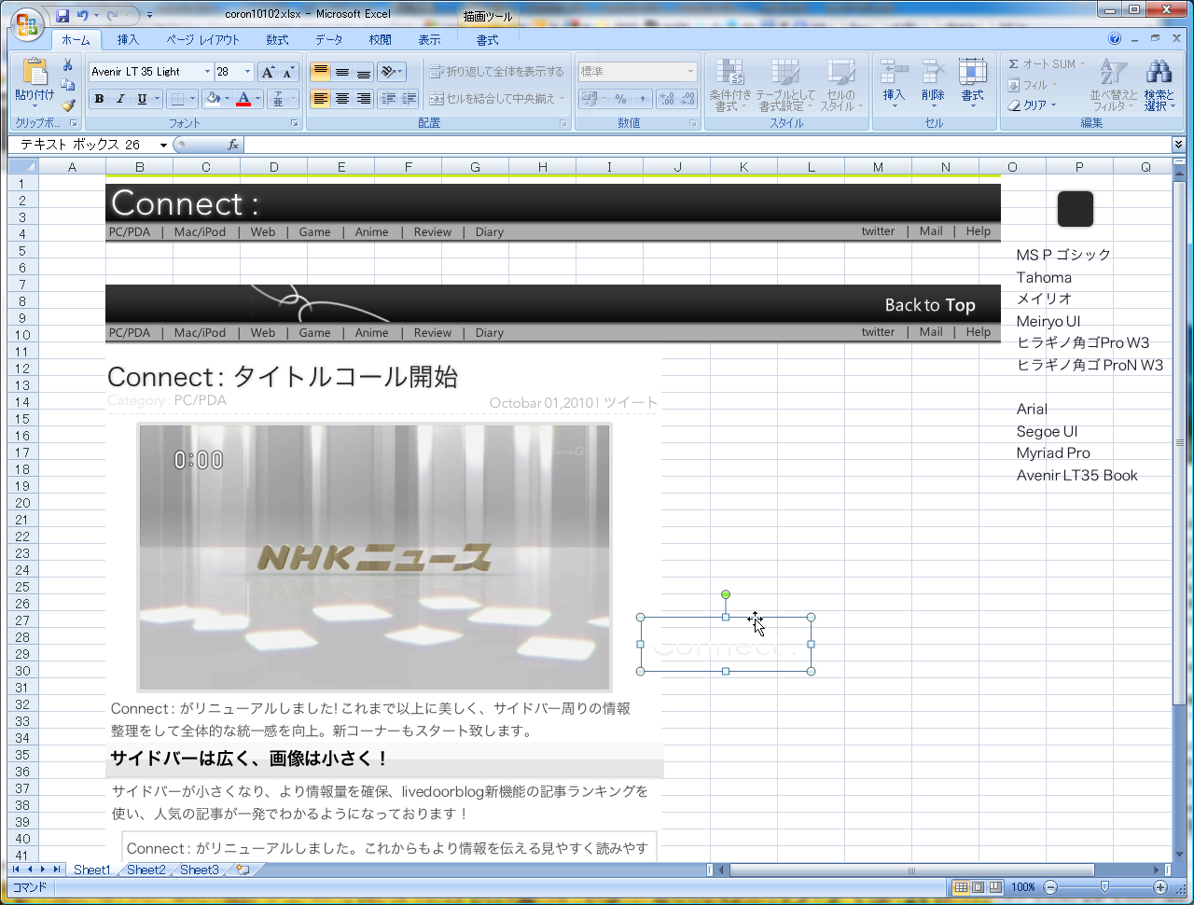The image size is (1194, 905).
Task: Expand the formula bar
Action: 1178,145
